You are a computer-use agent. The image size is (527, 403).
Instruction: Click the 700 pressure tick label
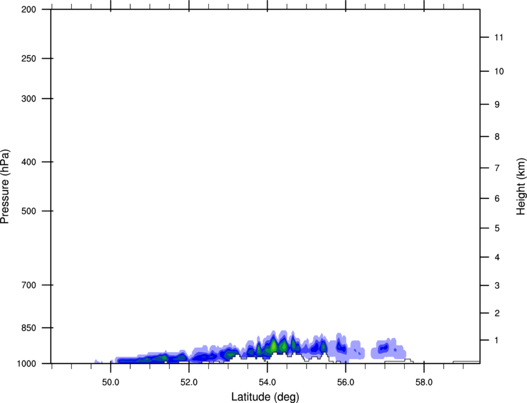tap(29, 285)
